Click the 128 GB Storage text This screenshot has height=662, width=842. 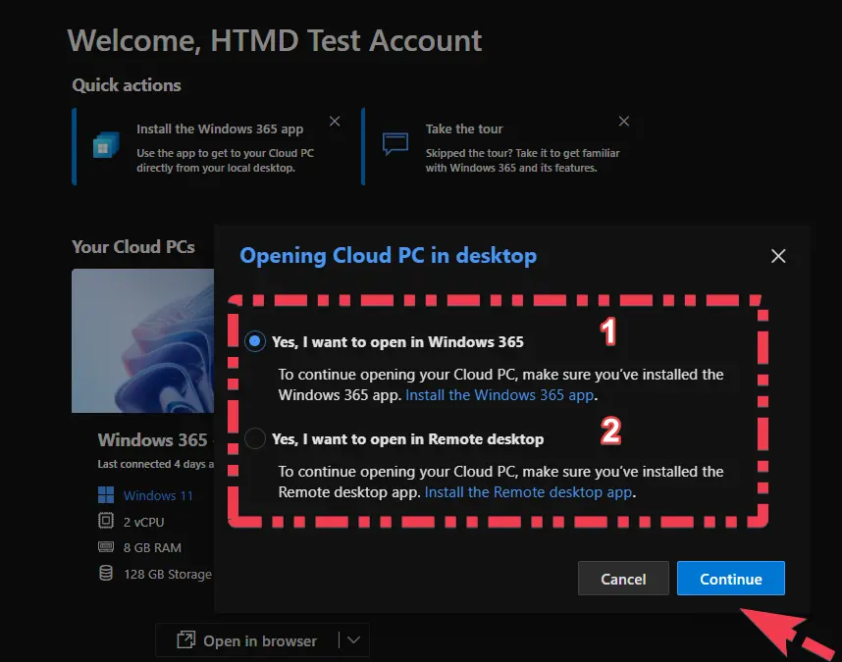pos(168,574)
